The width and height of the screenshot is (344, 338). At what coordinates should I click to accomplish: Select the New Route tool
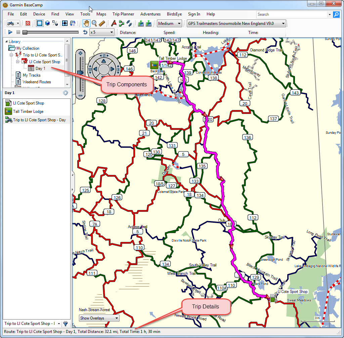[x=121, y=23]
